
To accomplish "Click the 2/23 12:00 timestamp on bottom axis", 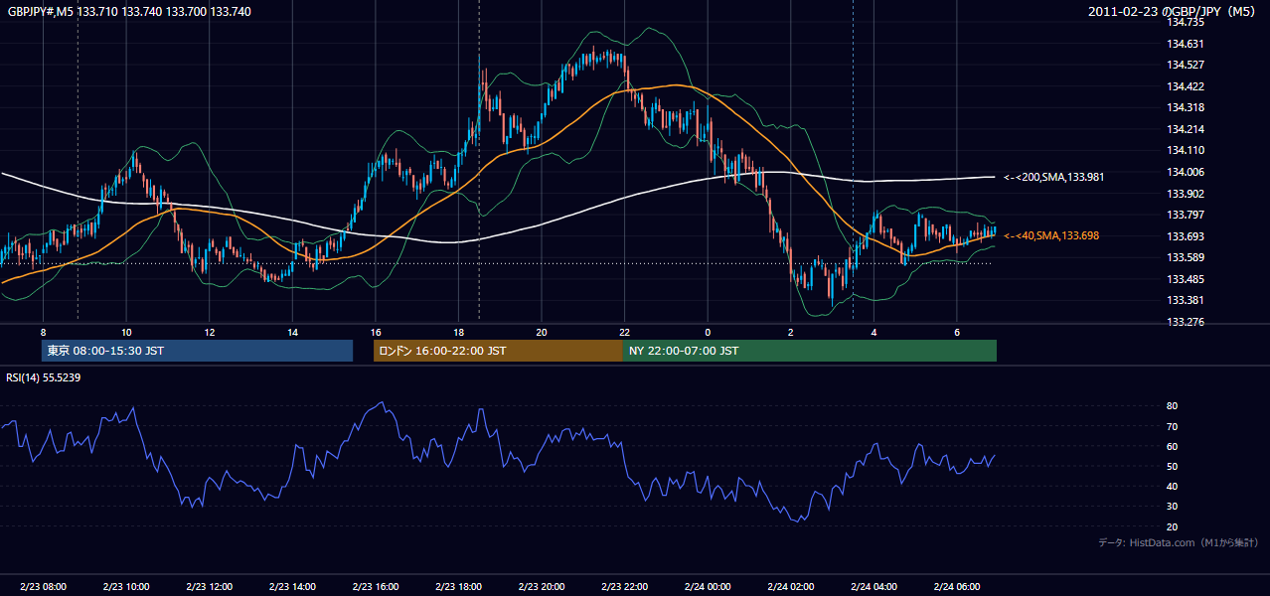I will click(x=209, y=587).
